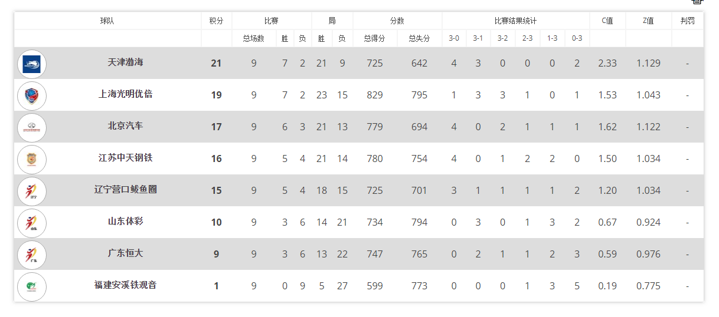Click the 北京汽车 team logo

click(x=32, y=127)
